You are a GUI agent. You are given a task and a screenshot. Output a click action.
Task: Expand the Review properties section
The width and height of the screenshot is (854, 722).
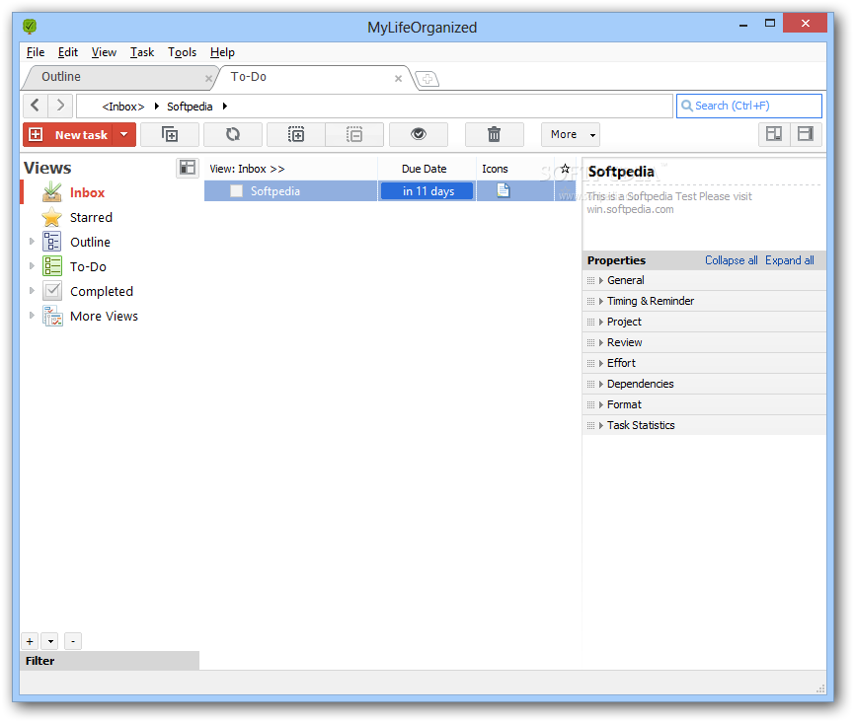click(704, 342)
